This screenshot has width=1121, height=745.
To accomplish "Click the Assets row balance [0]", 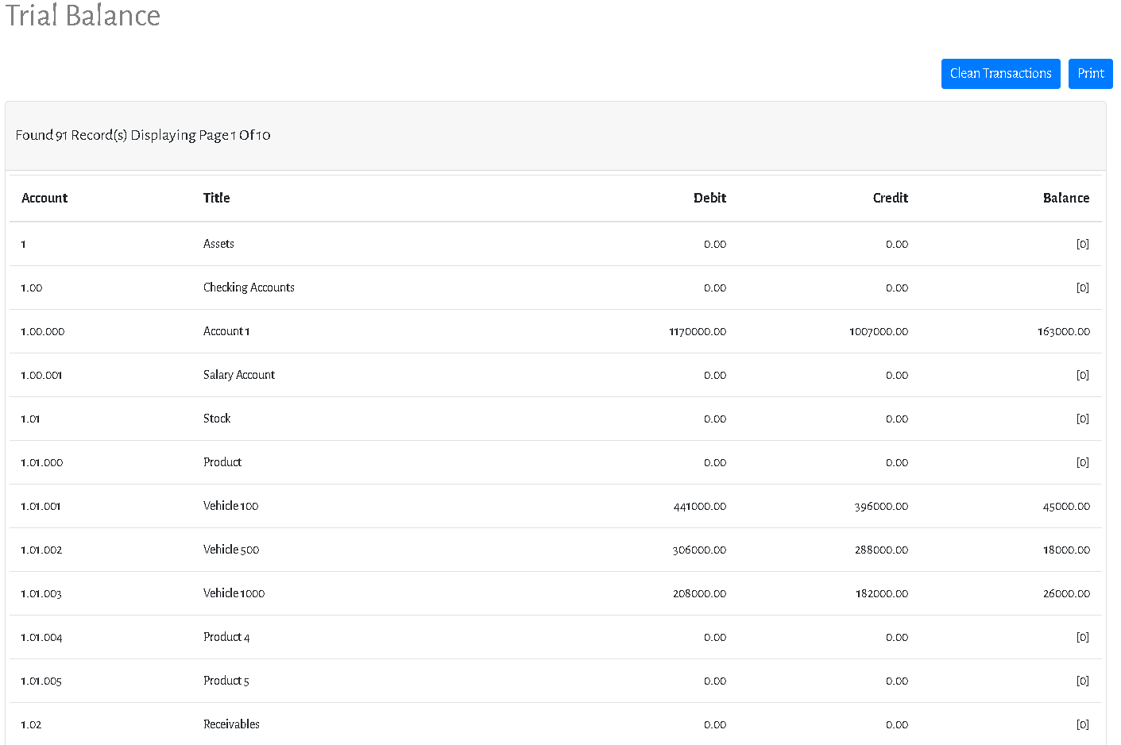I will pos(1083,244).
